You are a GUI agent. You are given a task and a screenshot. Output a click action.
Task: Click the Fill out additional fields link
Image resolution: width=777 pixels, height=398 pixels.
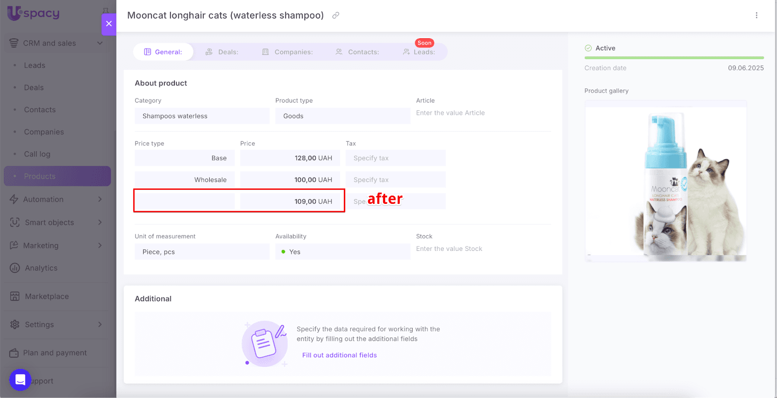(x=339, y=355)
